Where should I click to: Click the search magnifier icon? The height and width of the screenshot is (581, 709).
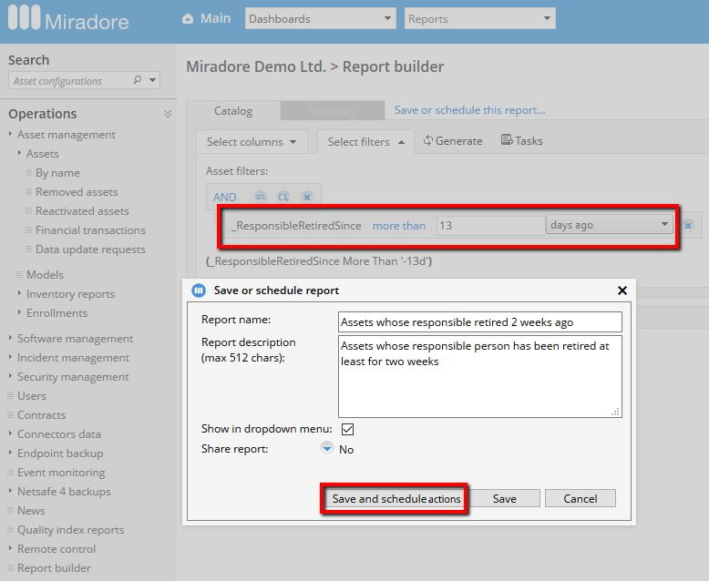coord(138,80)
